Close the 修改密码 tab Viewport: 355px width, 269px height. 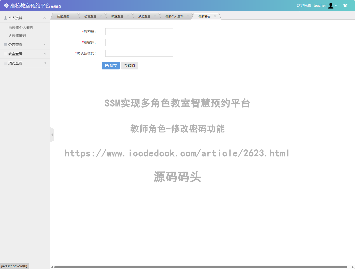pyautogui.click(x=215, y=16)
